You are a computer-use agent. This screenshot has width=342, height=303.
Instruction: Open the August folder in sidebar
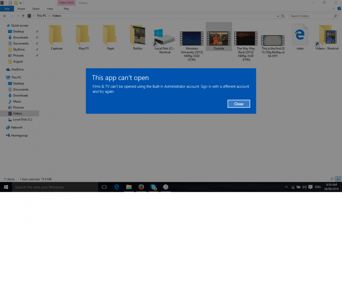[x=18, y=61]
